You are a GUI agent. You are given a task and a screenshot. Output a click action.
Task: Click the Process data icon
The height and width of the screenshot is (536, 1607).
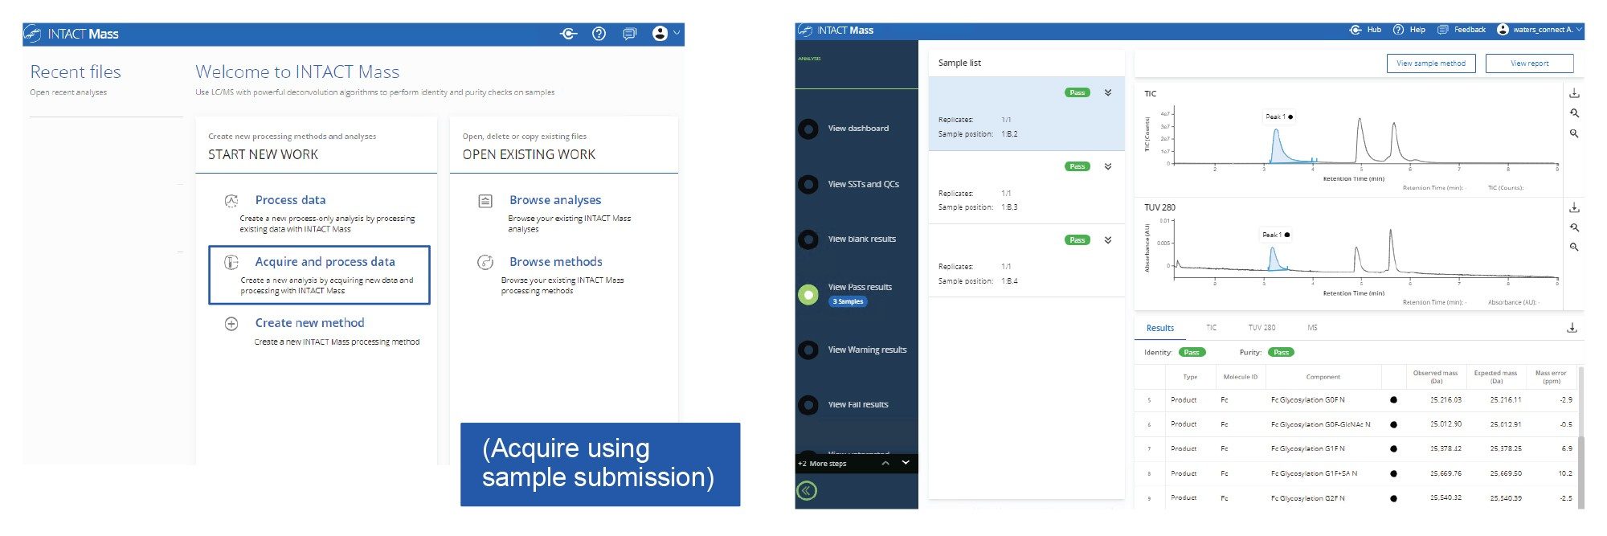[x=231, y=200]
